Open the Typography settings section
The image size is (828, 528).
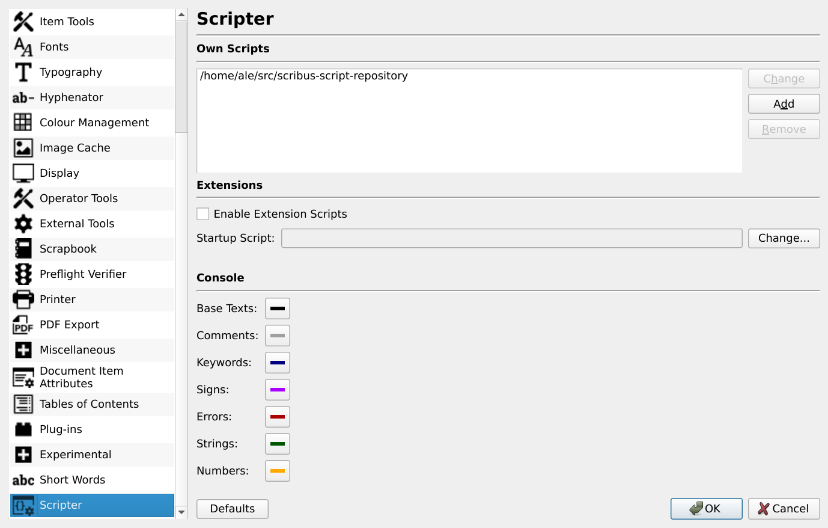[x=71, y=72]
